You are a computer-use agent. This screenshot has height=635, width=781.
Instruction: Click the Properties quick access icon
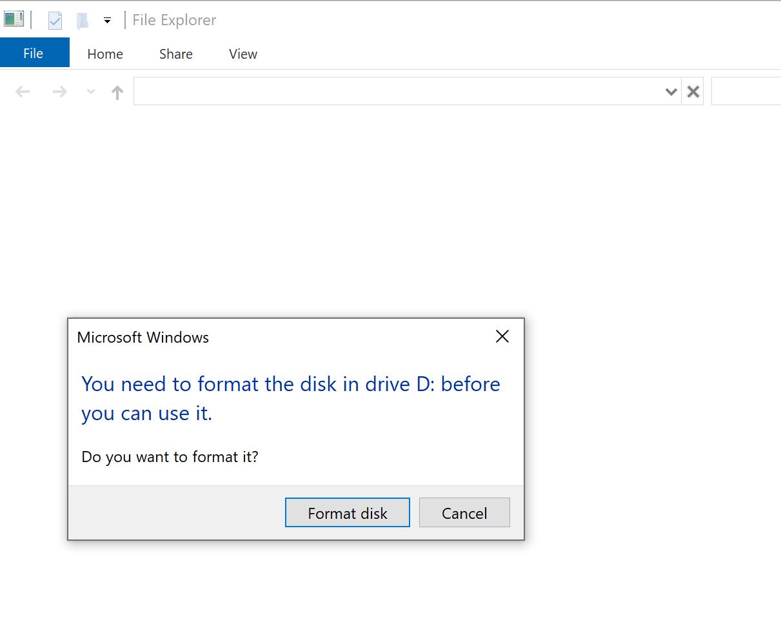[x=55, y=21]
